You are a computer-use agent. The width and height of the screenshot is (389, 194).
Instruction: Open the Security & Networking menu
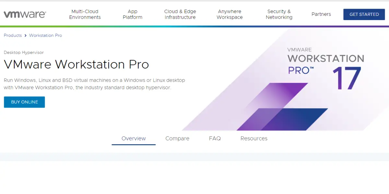pos(279,14)
